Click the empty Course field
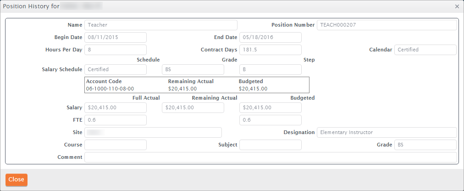 (115, 145)
